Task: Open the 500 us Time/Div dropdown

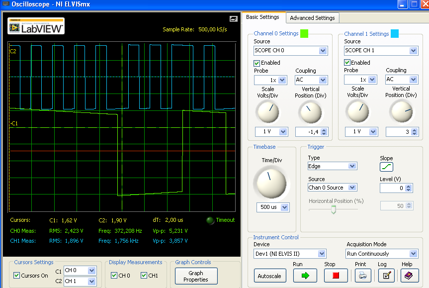Action: 273,207
